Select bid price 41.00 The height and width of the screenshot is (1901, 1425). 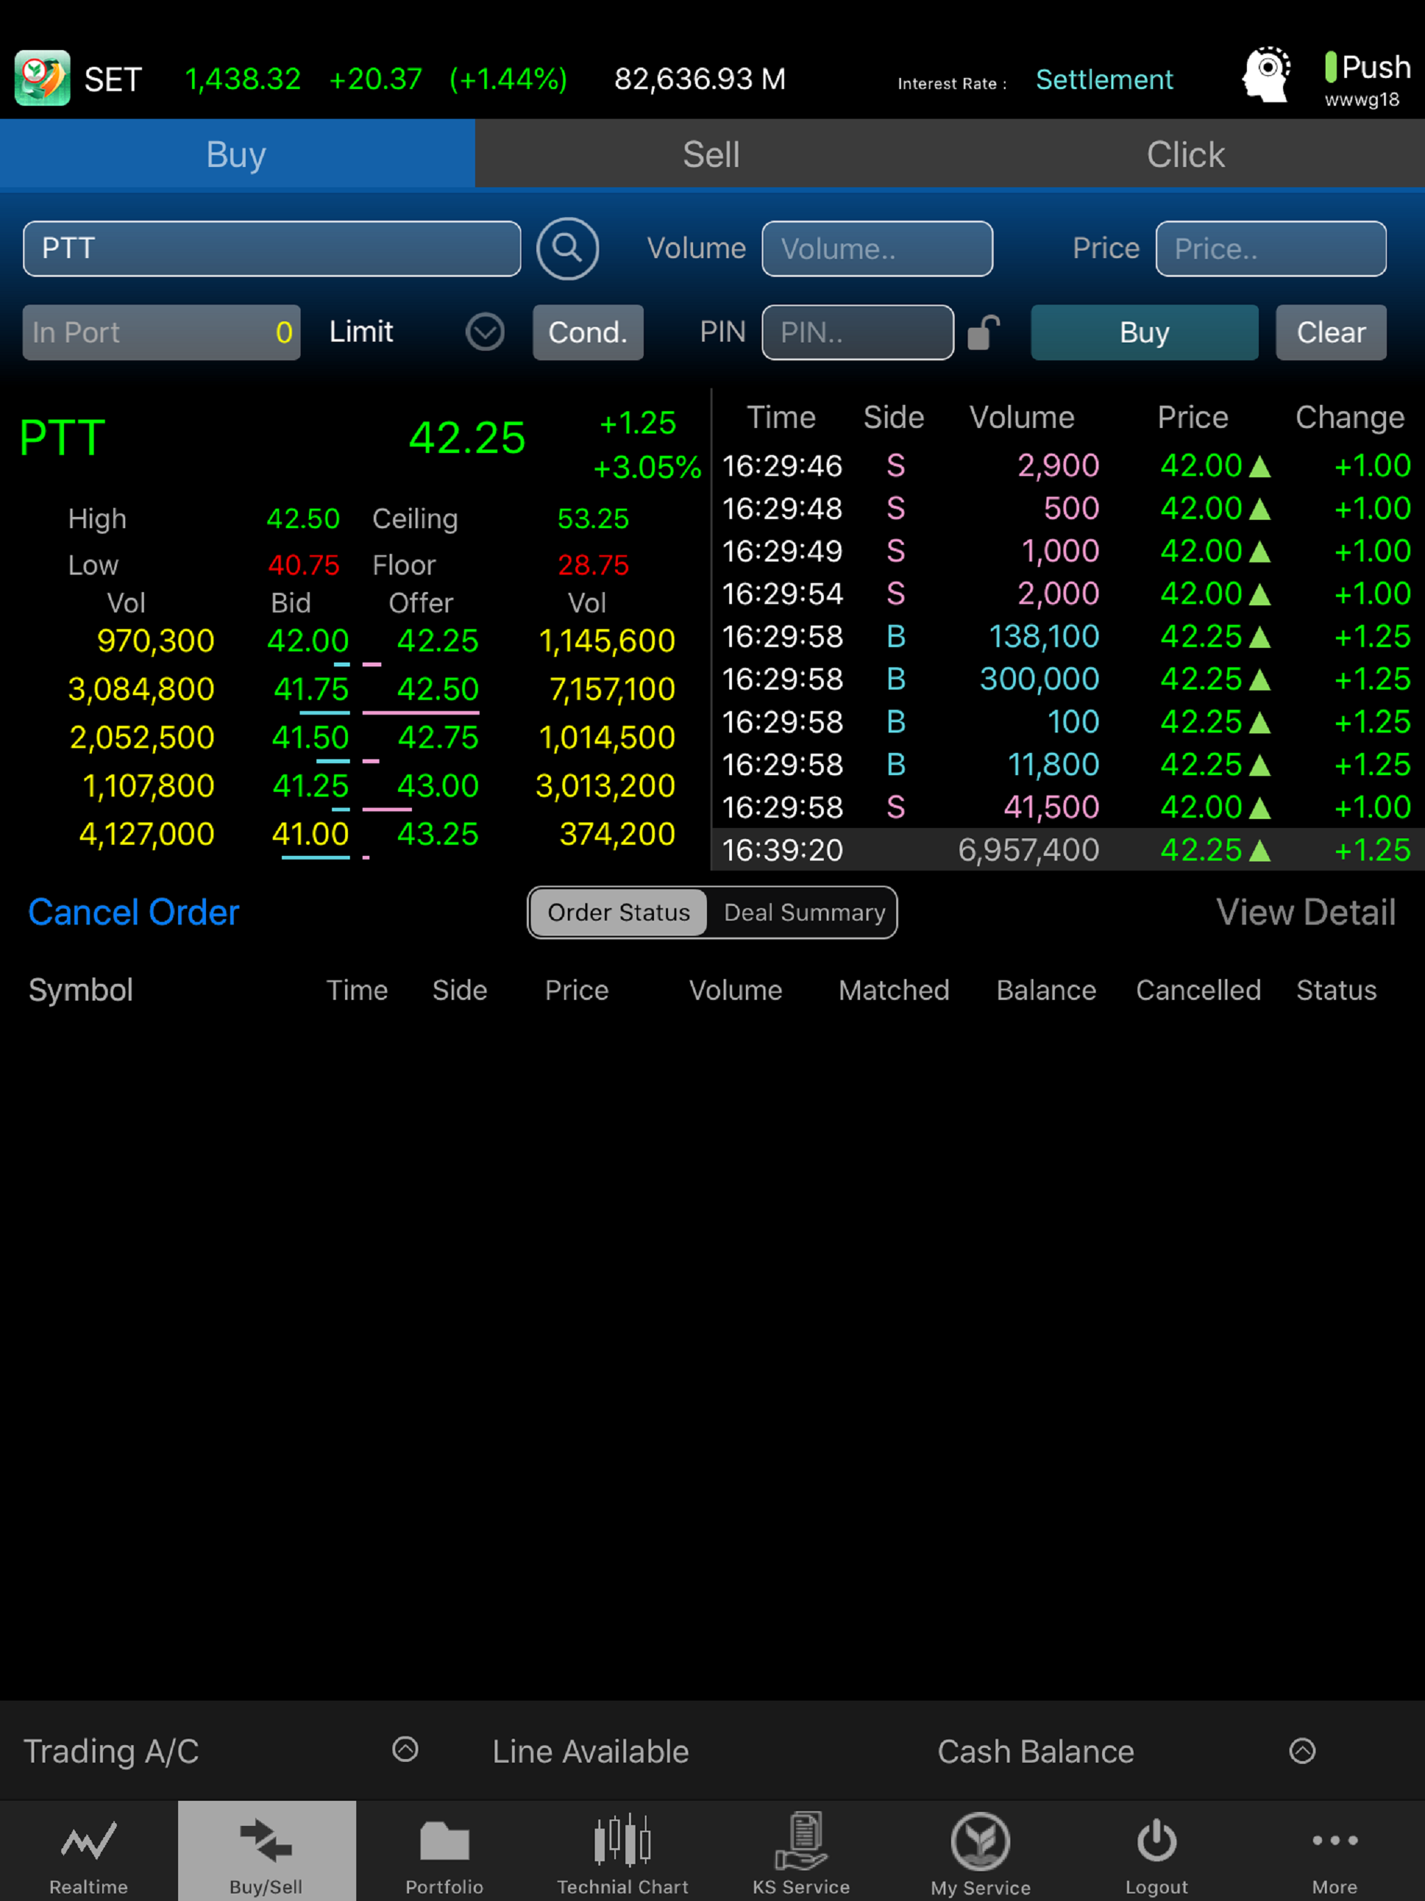pyautogui.click(x=310, y=833)
